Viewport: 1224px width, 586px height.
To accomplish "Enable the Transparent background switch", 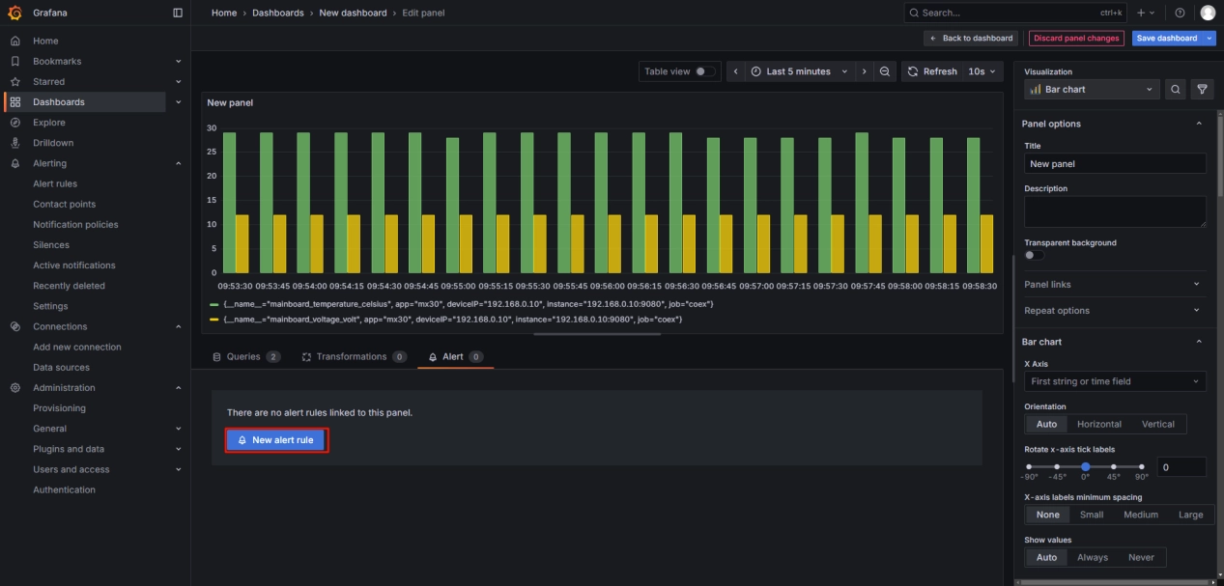I will [1034, 255].
